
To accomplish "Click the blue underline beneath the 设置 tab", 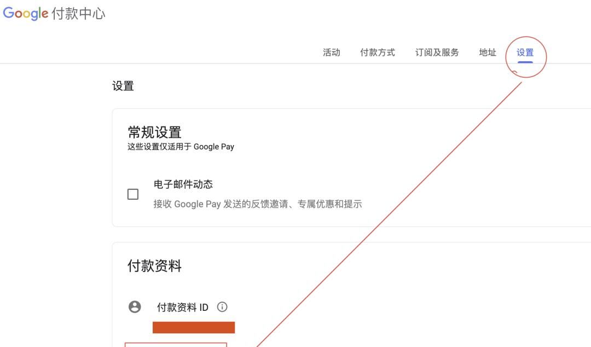I will [x=525, y=62].
